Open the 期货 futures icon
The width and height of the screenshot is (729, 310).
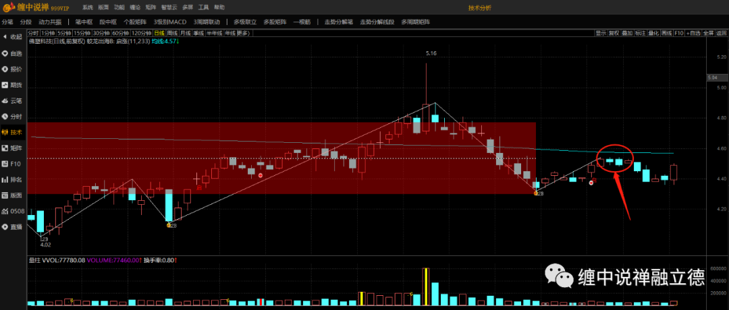click(x=5, y=84)
